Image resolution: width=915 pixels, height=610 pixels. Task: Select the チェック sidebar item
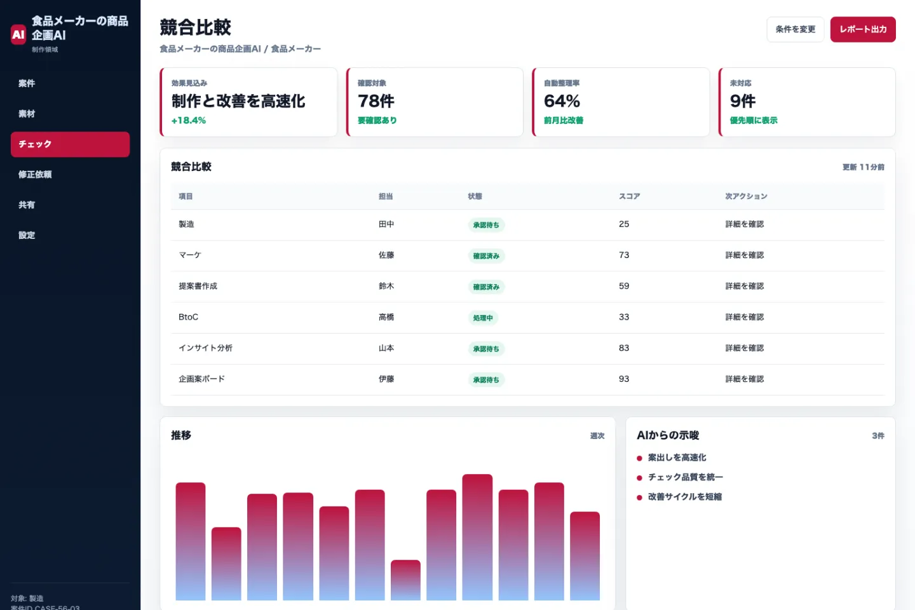point(70,144)
